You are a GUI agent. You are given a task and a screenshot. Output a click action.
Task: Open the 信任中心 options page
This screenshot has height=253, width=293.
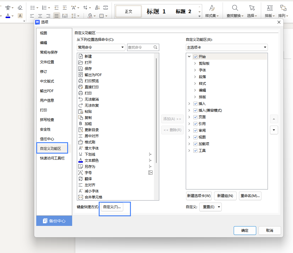point(47,139)
